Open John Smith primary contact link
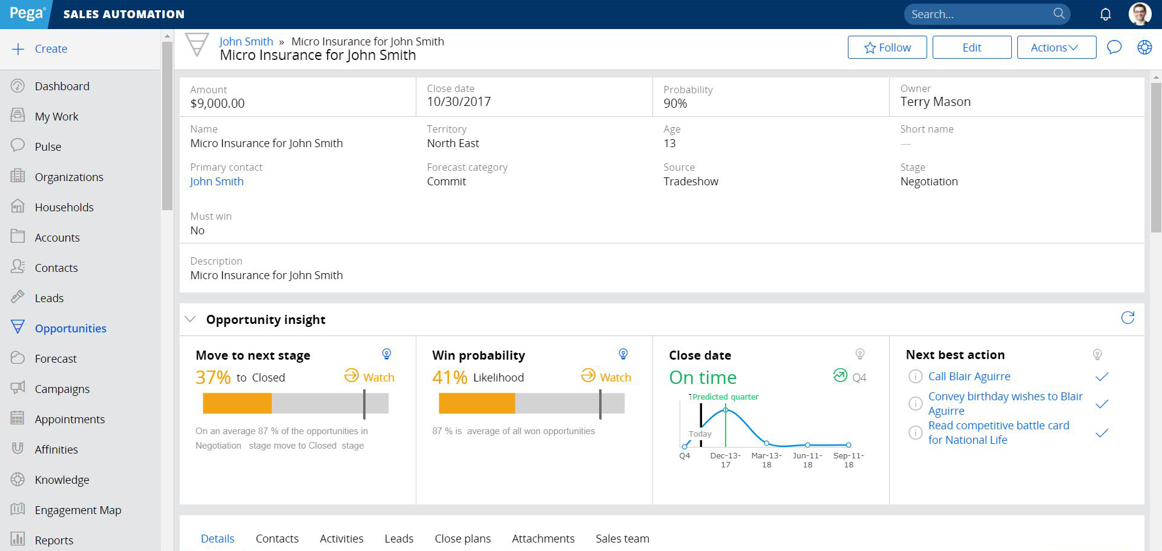 217,182
